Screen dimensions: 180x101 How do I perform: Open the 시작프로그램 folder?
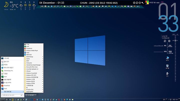[34, 85]
